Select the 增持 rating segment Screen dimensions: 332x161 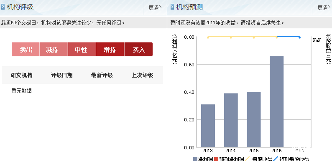pos(110,50)
